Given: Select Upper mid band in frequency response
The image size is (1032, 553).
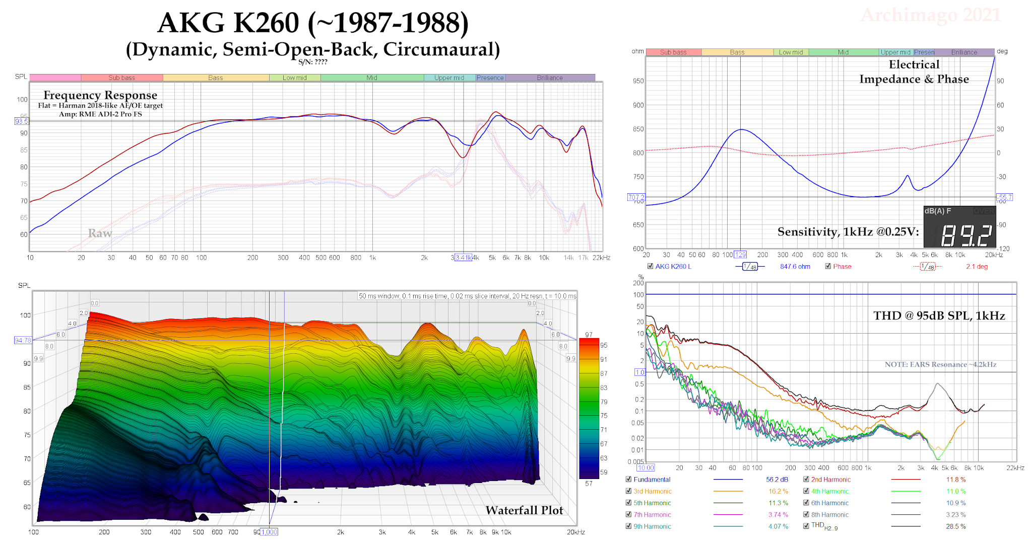Looking at the screenshot, I should point(449,77).
